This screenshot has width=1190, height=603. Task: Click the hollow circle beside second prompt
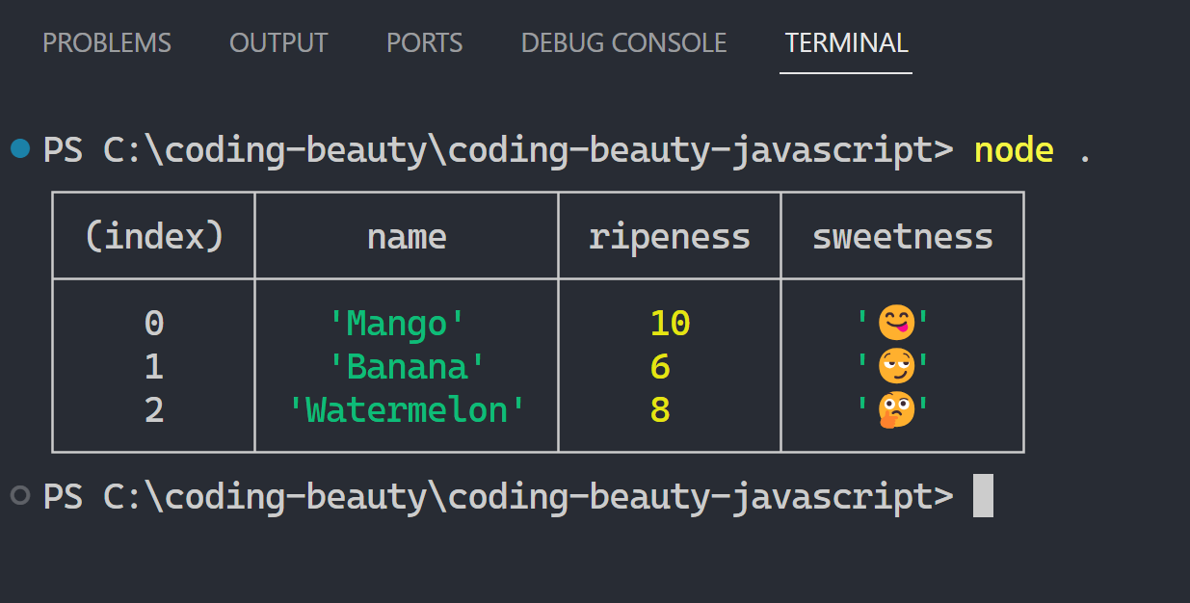19,495
